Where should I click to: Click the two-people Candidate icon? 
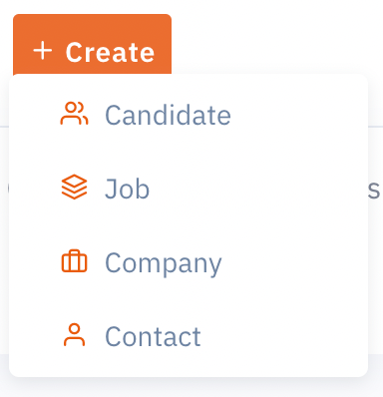pos(74,114)
